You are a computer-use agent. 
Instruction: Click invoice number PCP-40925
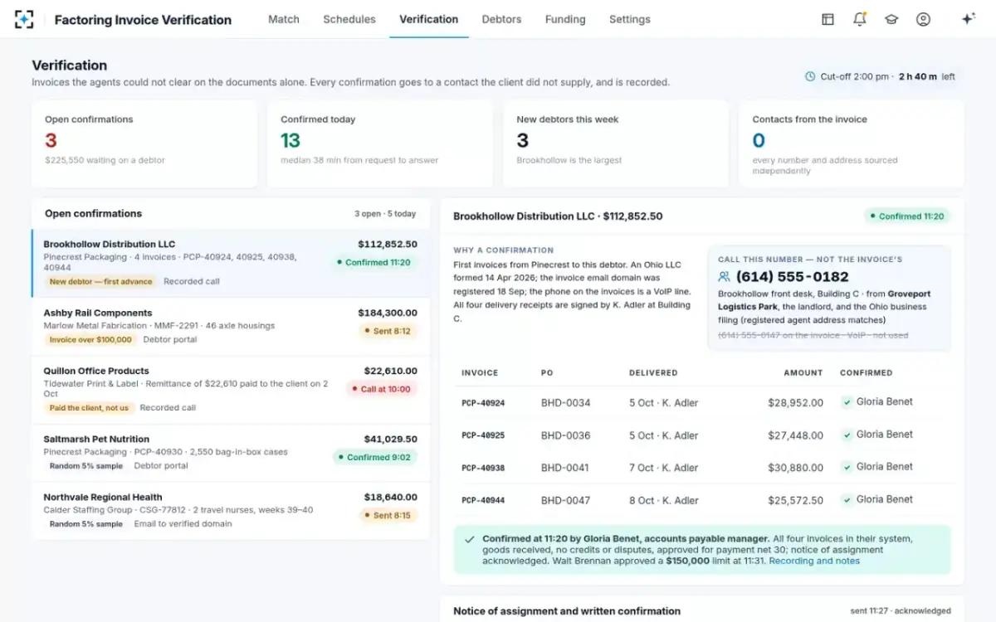(x=483, y=435)
